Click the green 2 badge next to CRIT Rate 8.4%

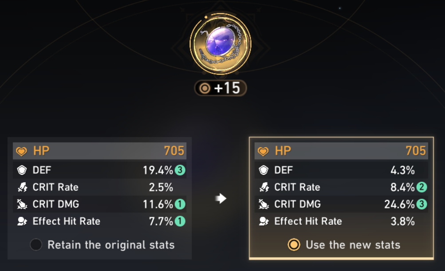tap(421, 187)
